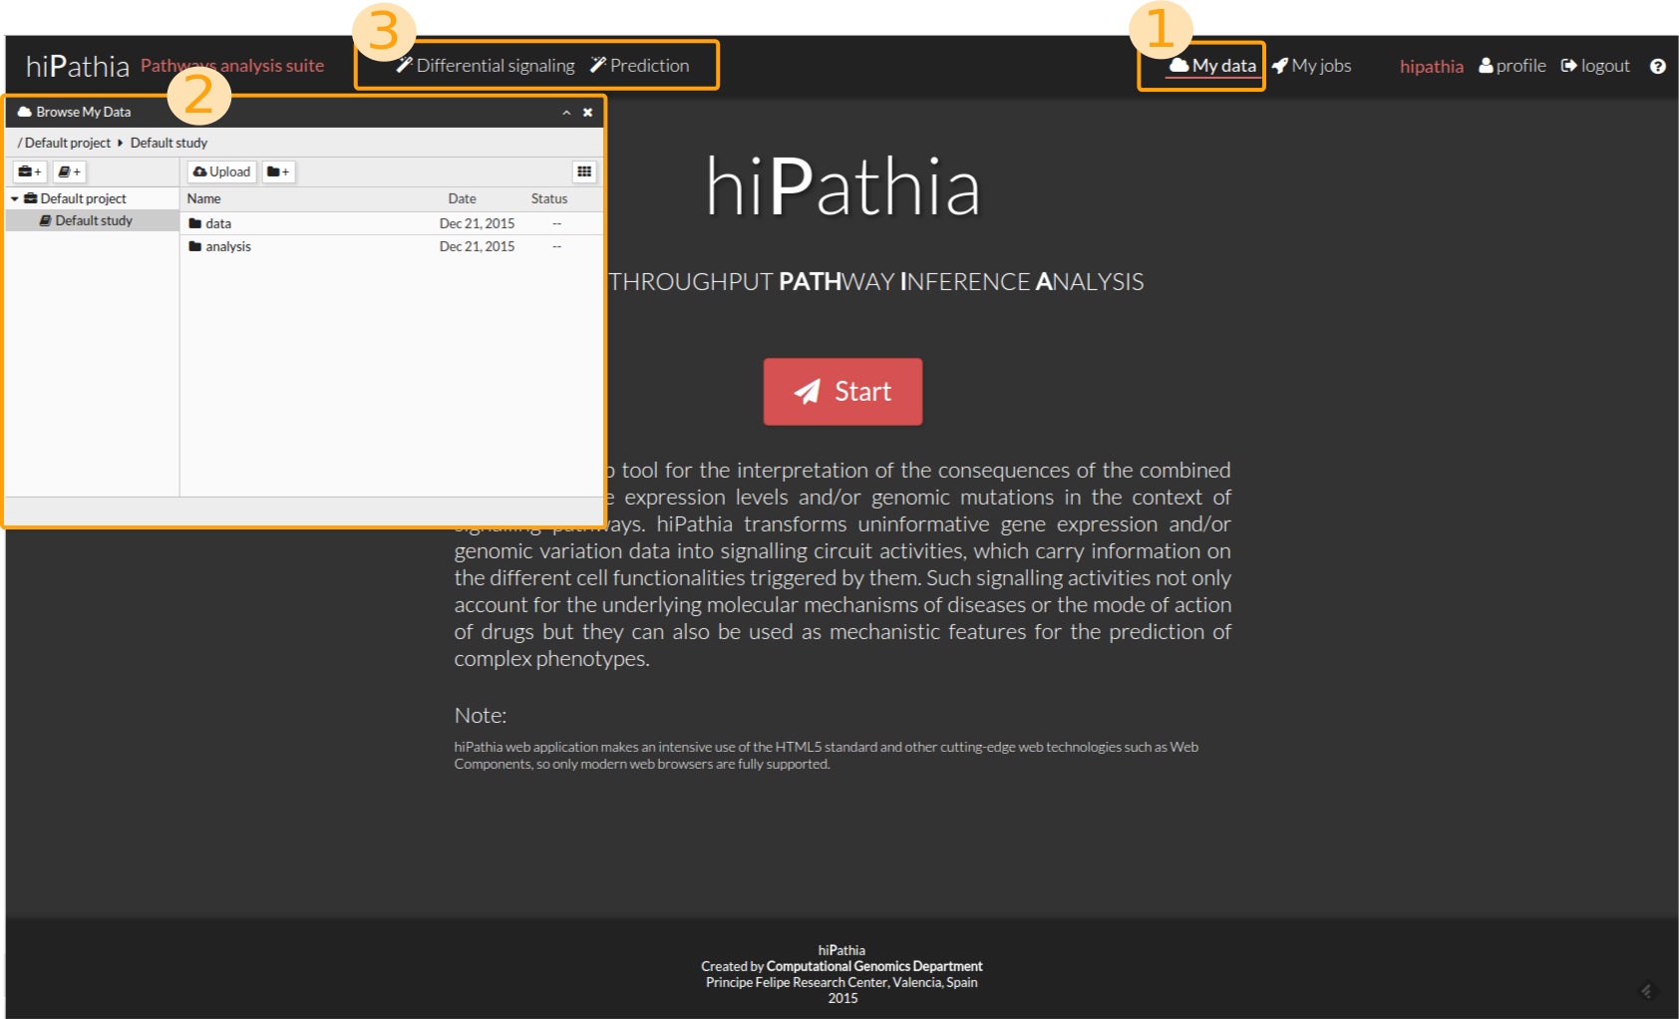Close the Browse My Data panel
The width and height of the screenshot is (1679, 1019).
tap(588, 113)
